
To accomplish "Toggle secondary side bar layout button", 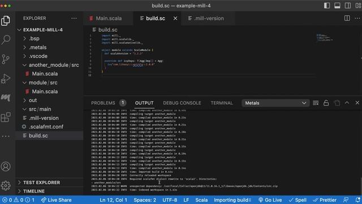I will coord(348,6).
